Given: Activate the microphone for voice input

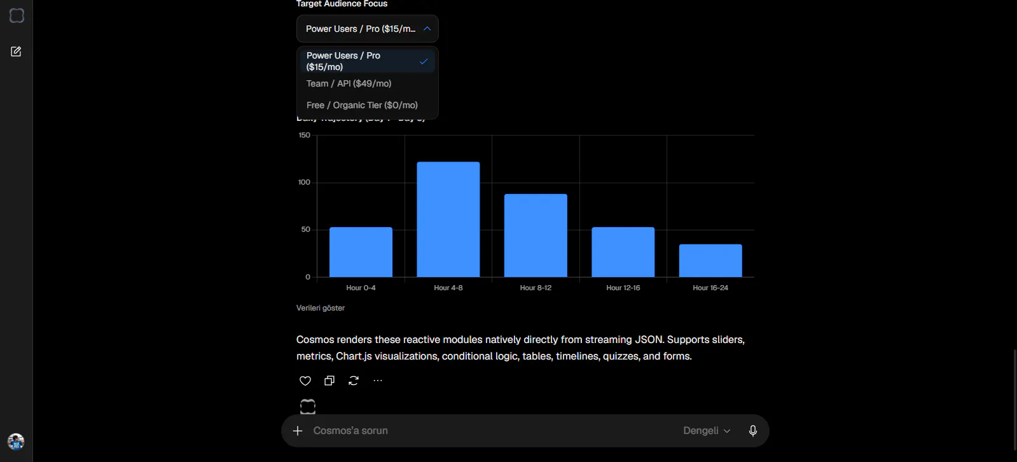Looking at the screenshot, I should click(x=753, y=431).
